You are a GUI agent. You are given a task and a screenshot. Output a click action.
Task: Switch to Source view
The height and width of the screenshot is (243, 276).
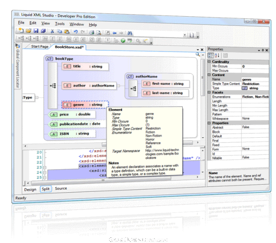point(61,188)
